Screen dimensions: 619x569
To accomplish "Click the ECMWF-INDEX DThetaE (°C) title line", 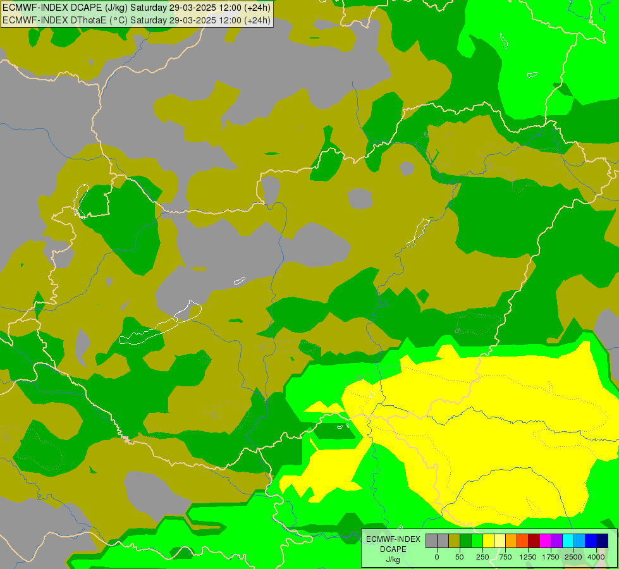I will coord(137,20).
